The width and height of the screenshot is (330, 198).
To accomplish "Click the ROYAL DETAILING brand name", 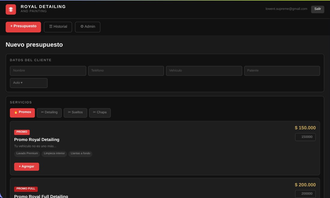I will click(x=43, y=7).
